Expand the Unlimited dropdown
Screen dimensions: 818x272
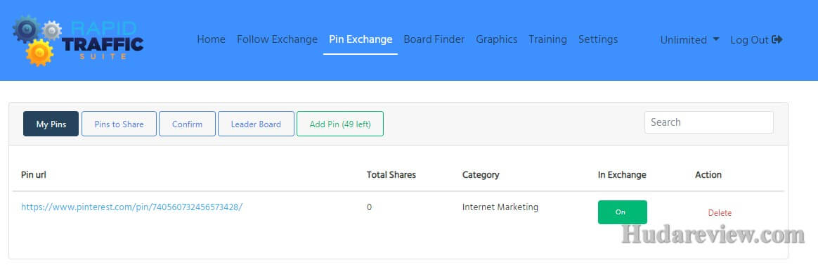point(689,39)
